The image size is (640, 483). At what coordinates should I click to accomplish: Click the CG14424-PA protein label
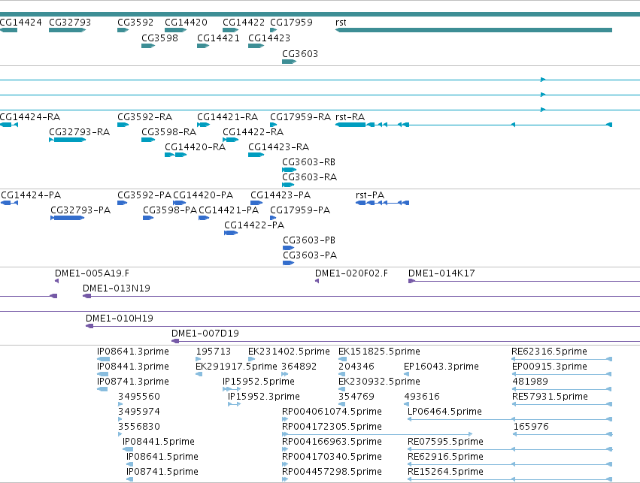pos(31,195)
